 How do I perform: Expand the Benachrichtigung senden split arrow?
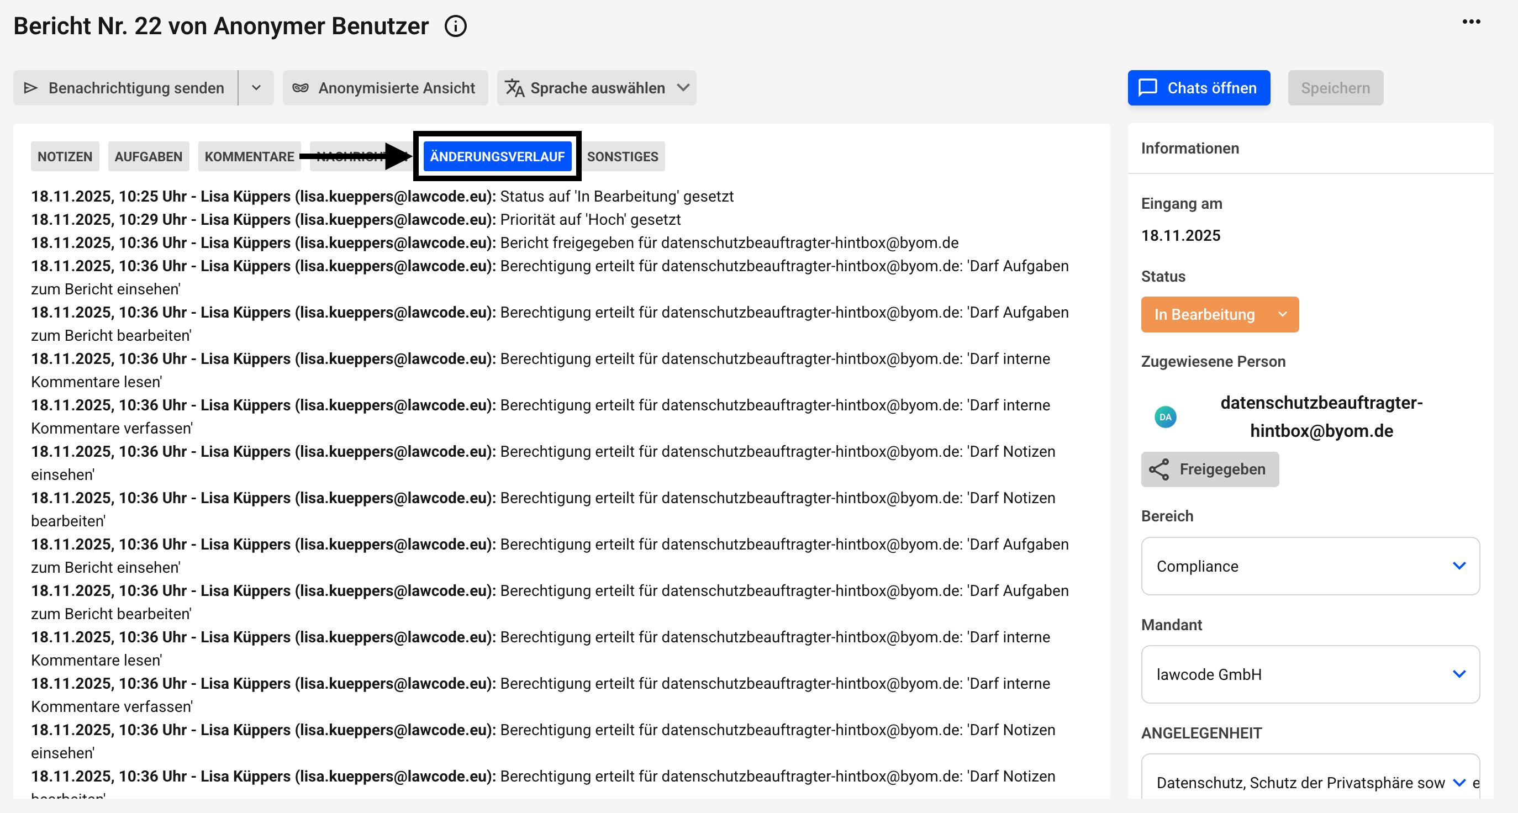(256, 88)
